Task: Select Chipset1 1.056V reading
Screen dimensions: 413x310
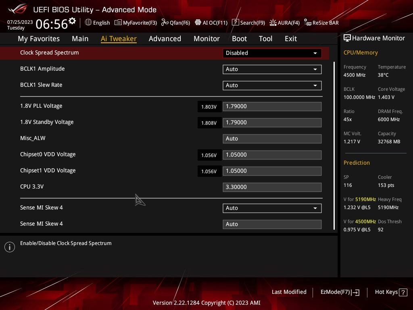Action: pyautogui.click(x=209, y=171)
